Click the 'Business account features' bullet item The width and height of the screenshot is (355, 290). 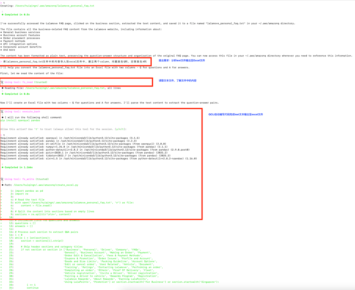[x=20, y=35]
